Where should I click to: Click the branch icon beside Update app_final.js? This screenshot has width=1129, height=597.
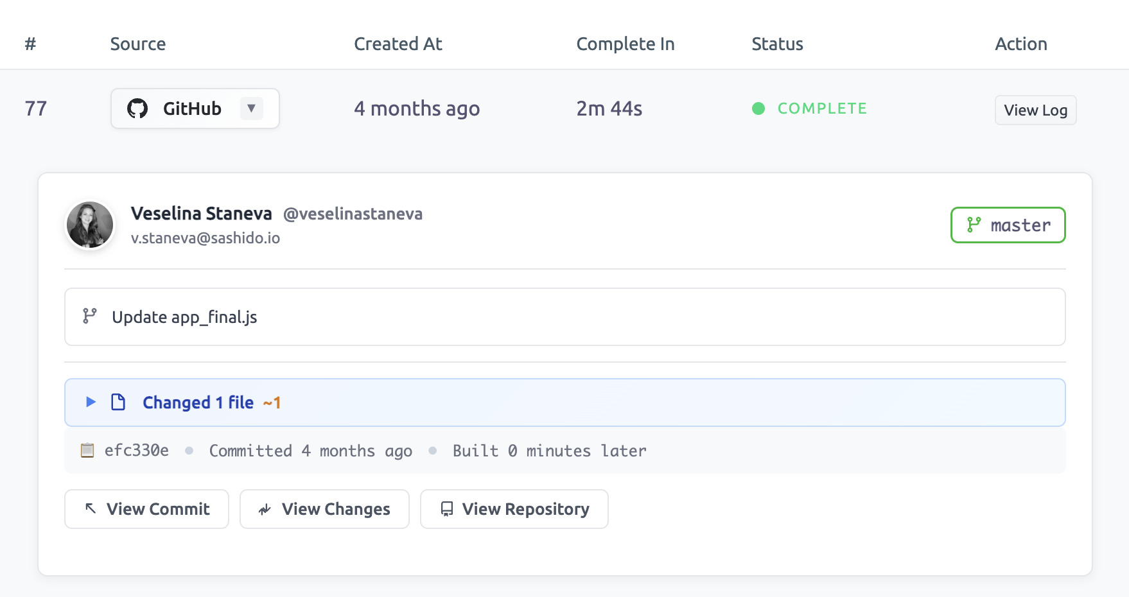point(90,316)
